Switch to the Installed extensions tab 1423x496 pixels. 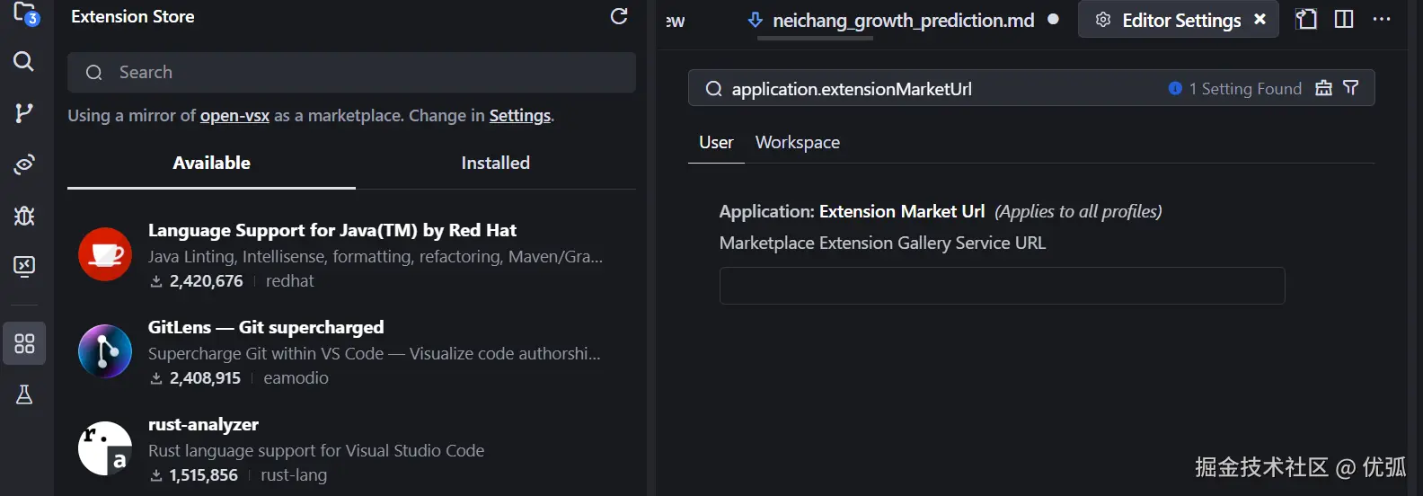[x=495, y=163]
